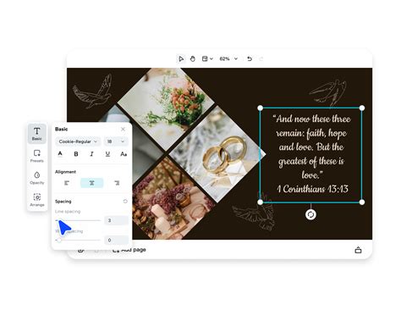Image resolution: width=401 pixels, height=321 pixels.
Task: Open the layout options dropdown icon
Action: tap(207, 58)
